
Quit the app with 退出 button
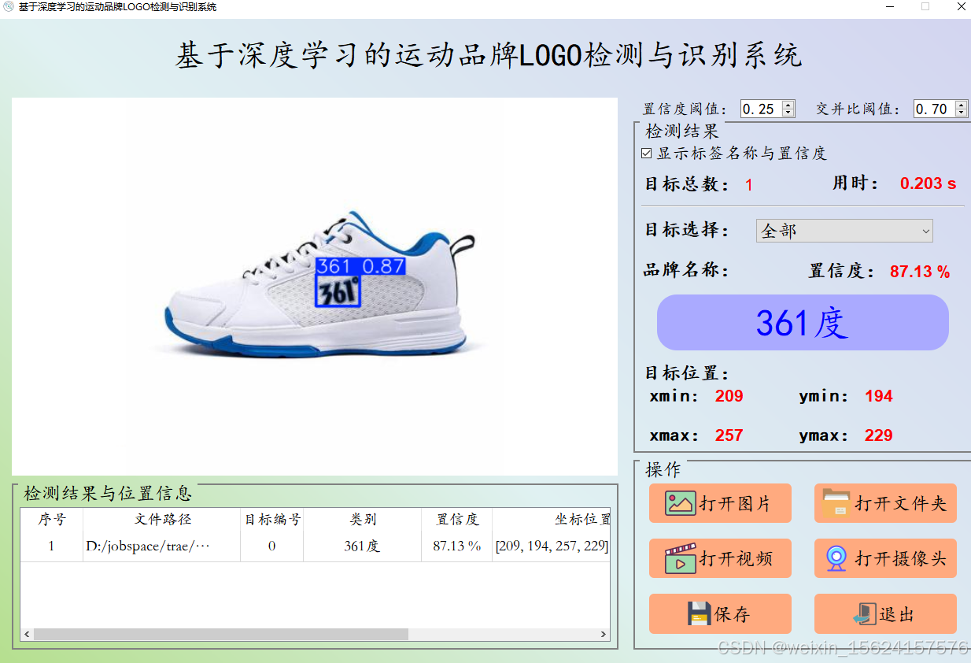(x=885, y=613)
